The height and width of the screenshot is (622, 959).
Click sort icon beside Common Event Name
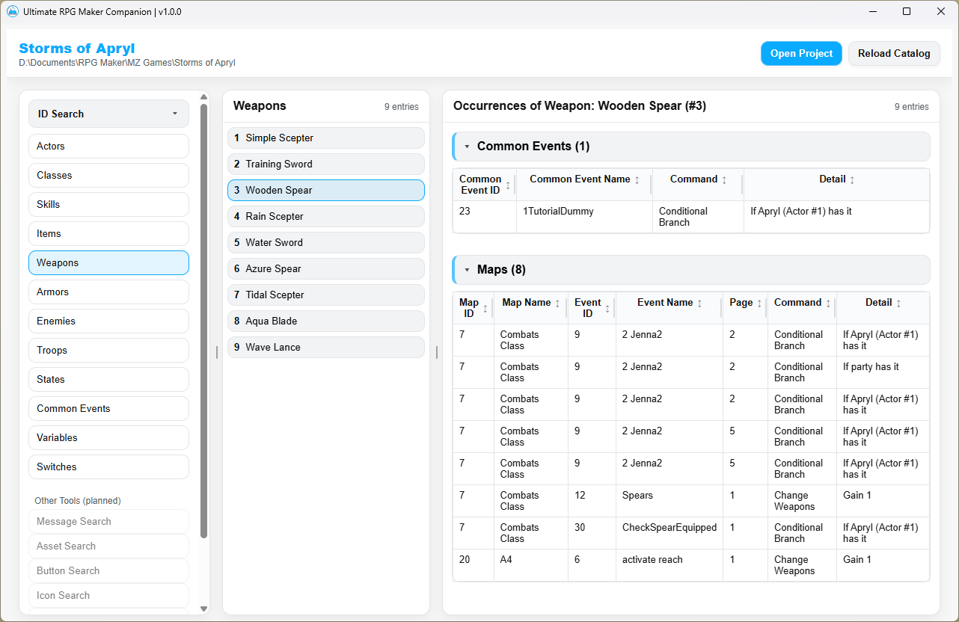point(637,180)
